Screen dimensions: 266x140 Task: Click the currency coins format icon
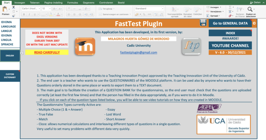[137, 15]
